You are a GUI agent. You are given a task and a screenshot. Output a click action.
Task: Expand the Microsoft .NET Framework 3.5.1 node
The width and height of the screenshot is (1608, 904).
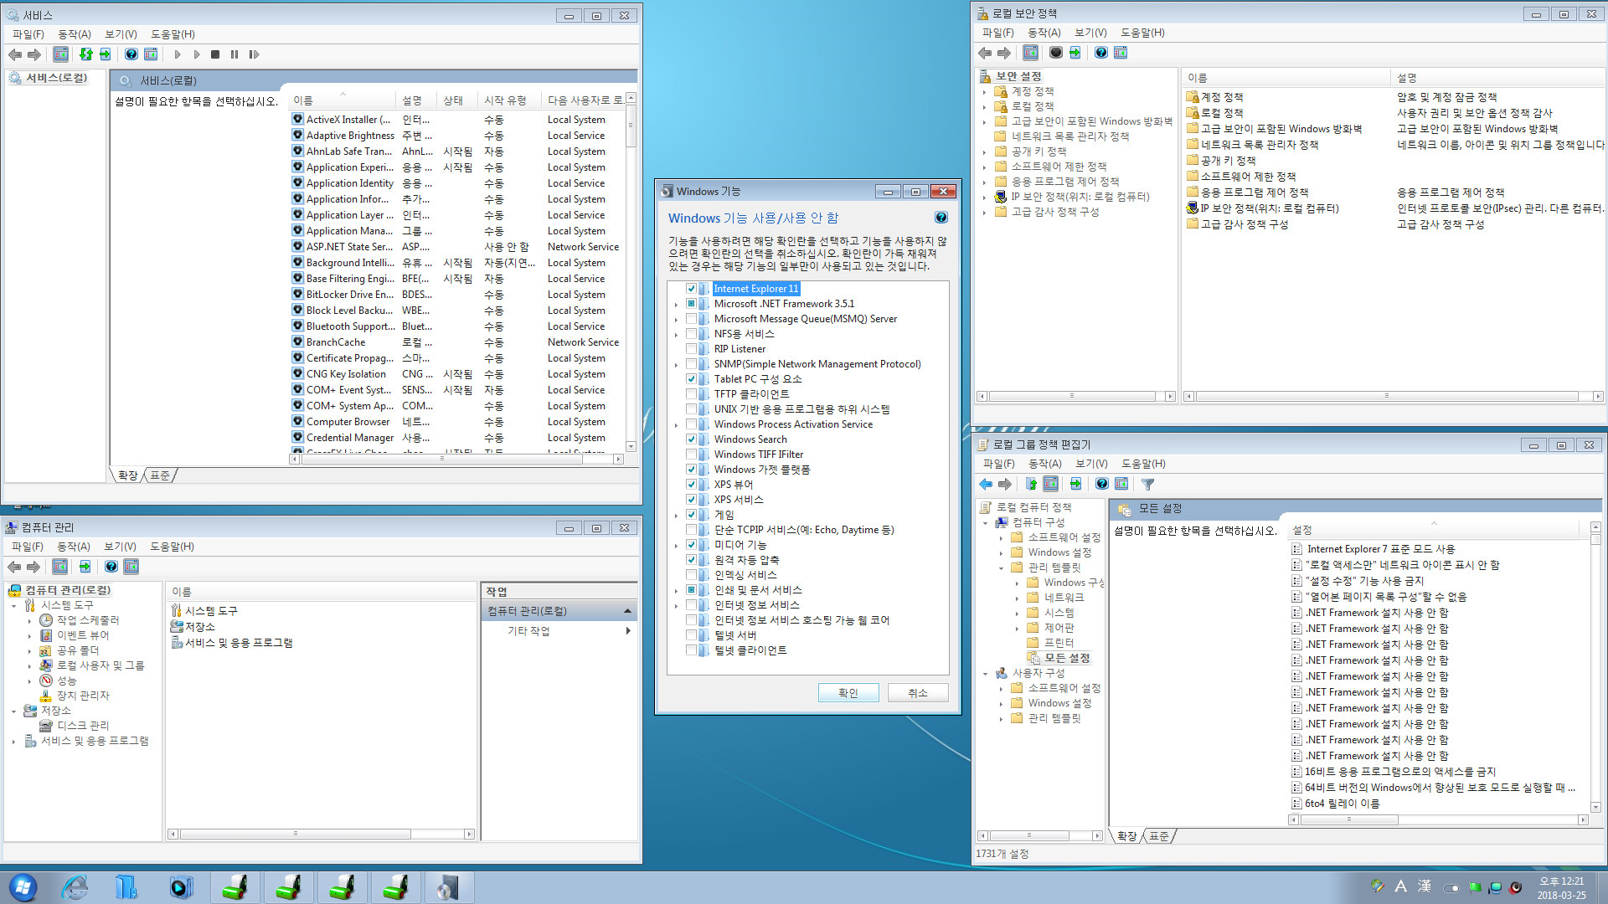coord(676,304)
